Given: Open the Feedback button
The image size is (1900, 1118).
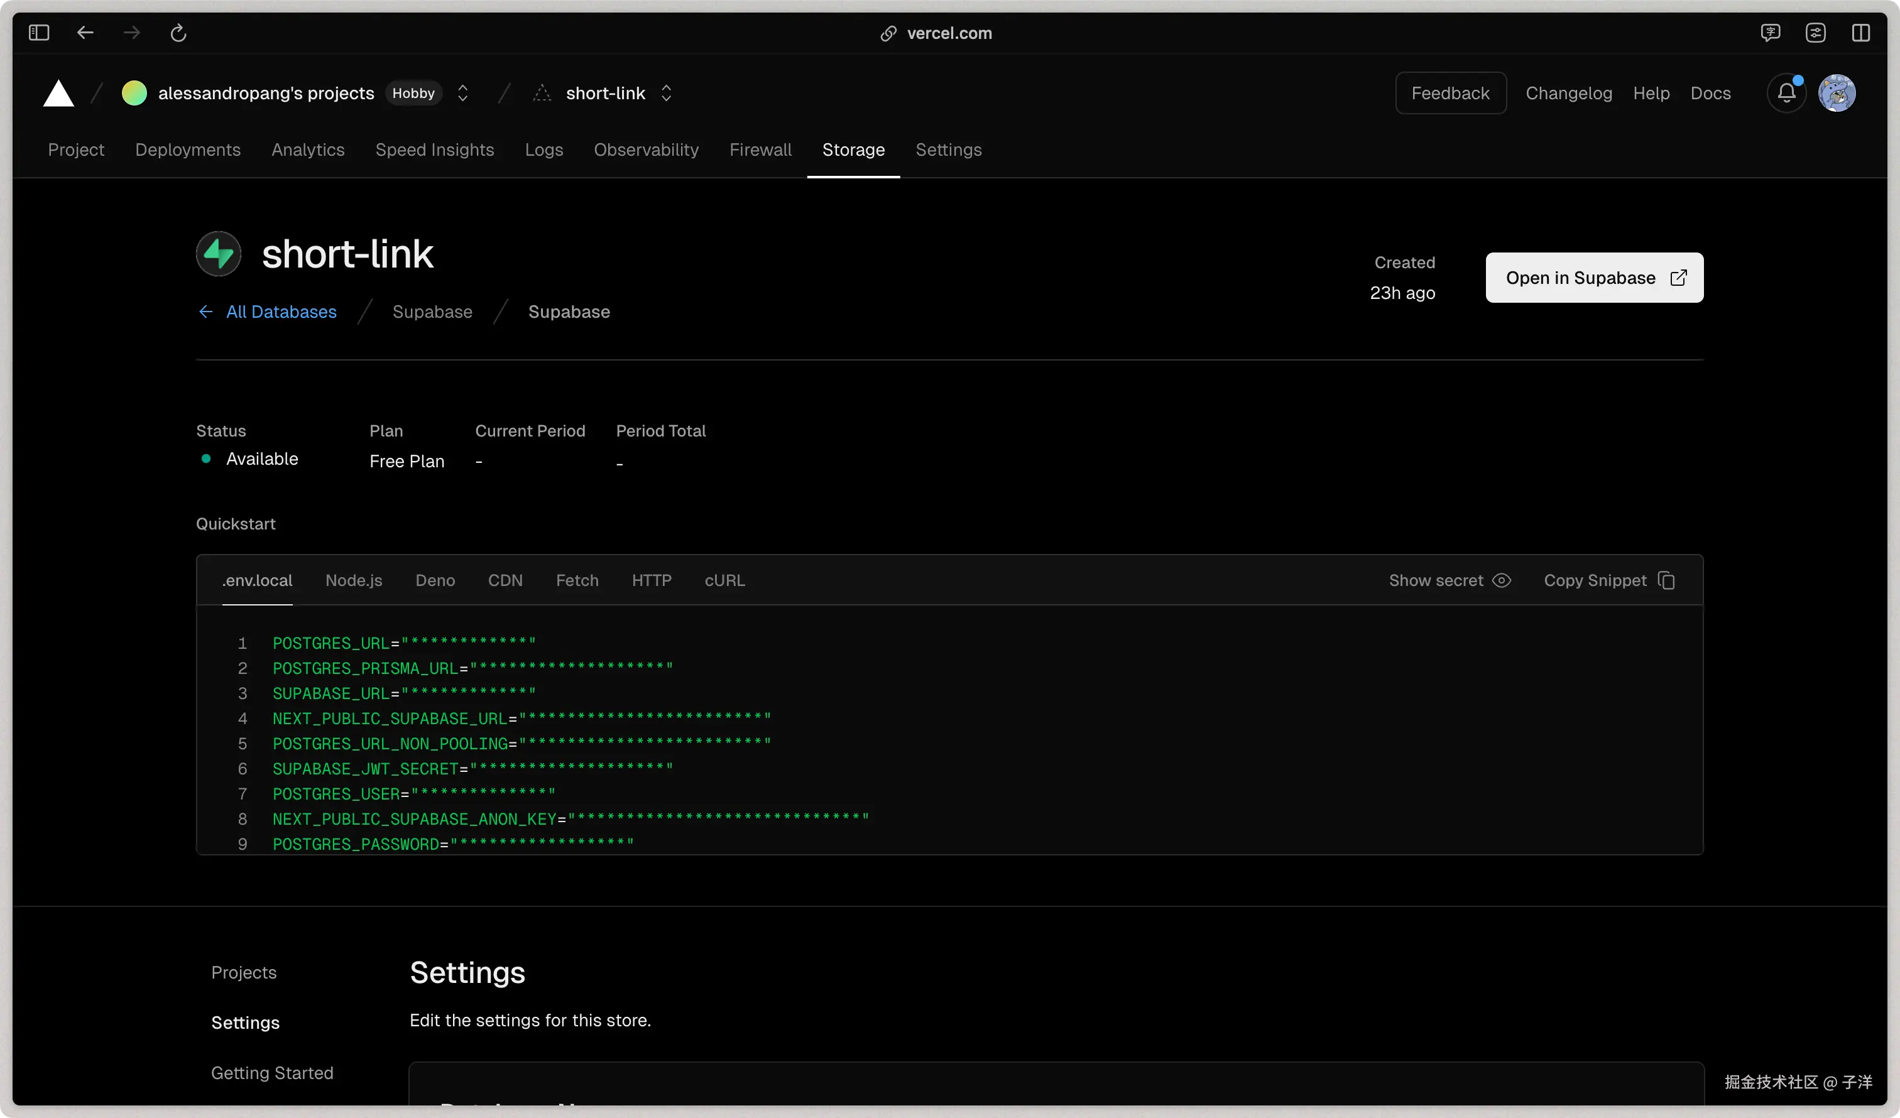Looking at the screenshot, I should (1450, 94).
